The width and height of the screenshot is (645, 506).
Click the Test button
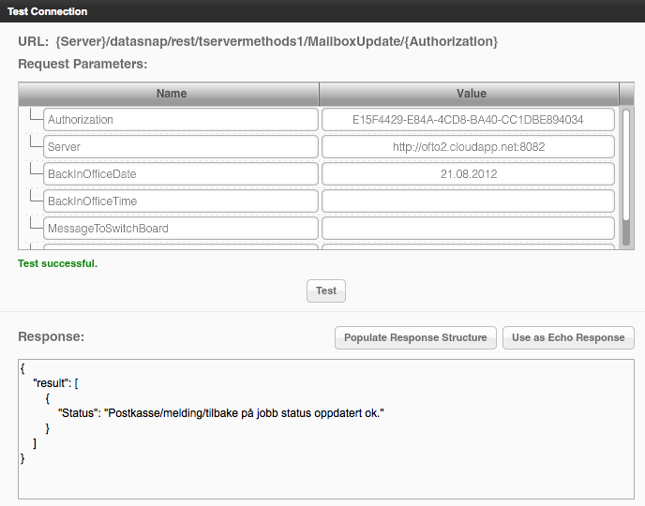(x=326, y=290)
